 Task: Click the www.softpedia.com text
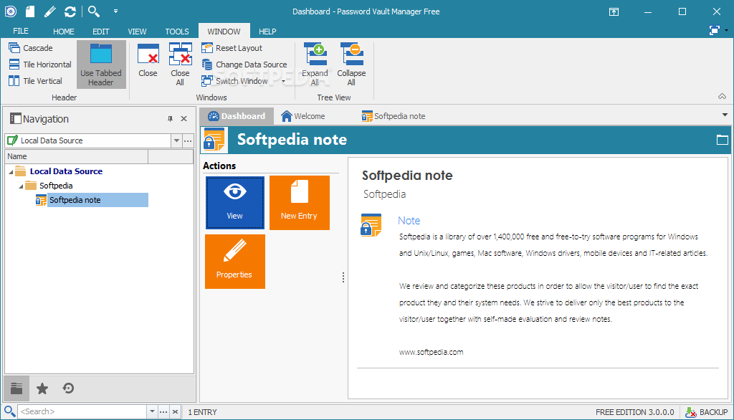[431, 352]
